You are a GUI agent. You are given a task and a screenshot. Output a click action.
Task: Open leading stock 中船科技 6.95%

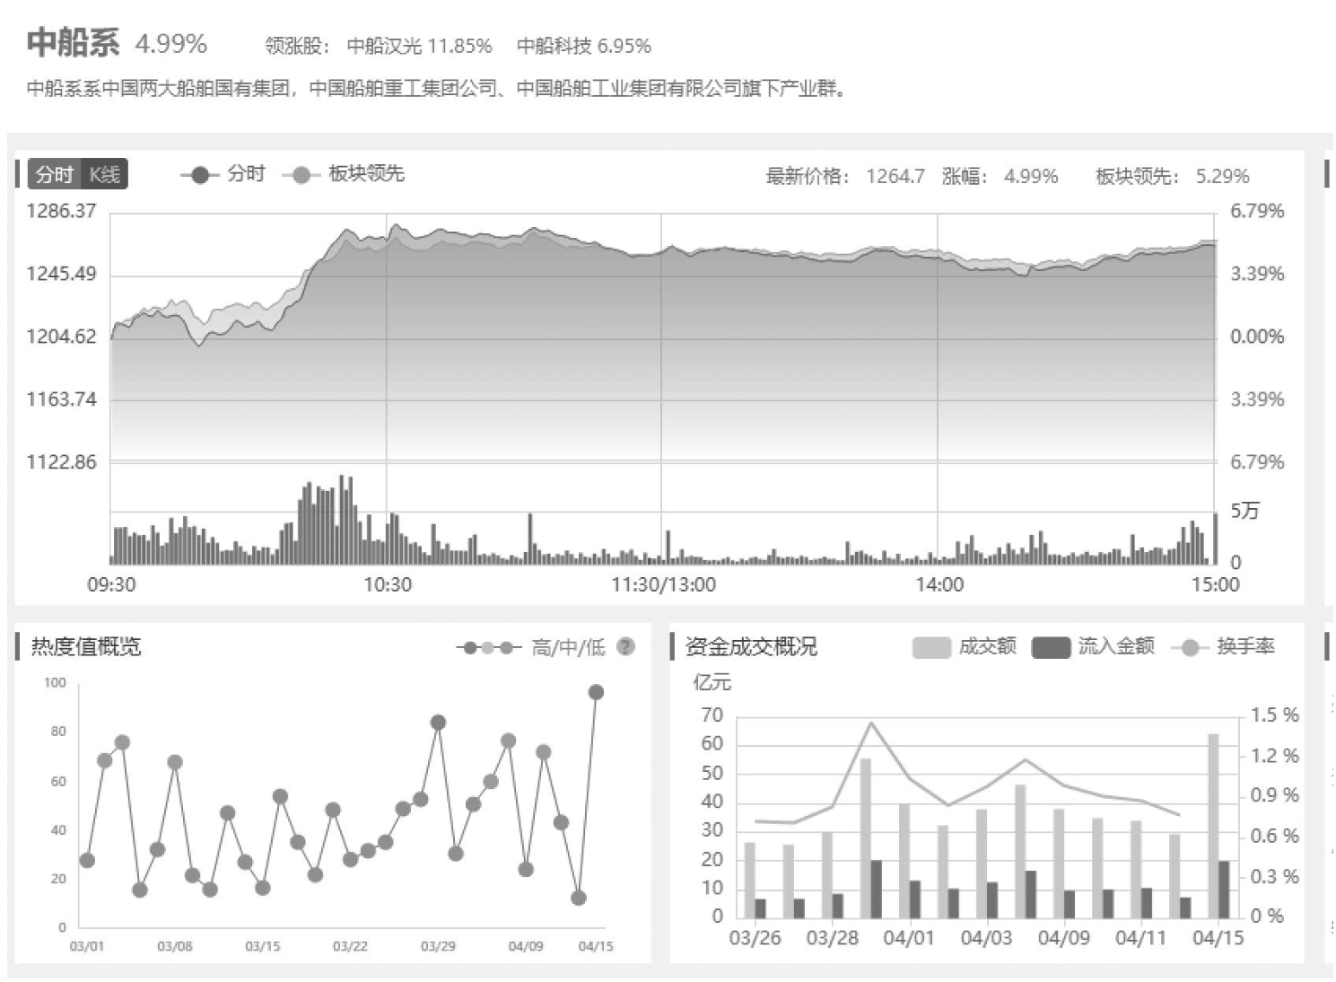point(584,46)
